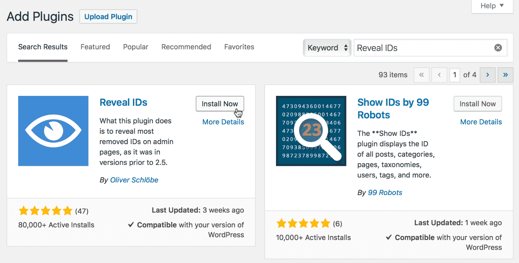Switch to the Popular tab
This screenshot has width=519, height=263.
(136, 47)
